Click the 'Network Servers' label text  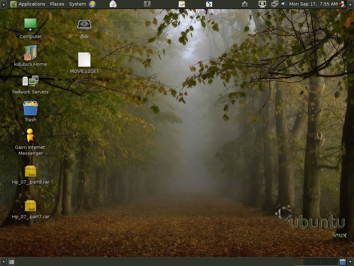(x=30, y=92)
